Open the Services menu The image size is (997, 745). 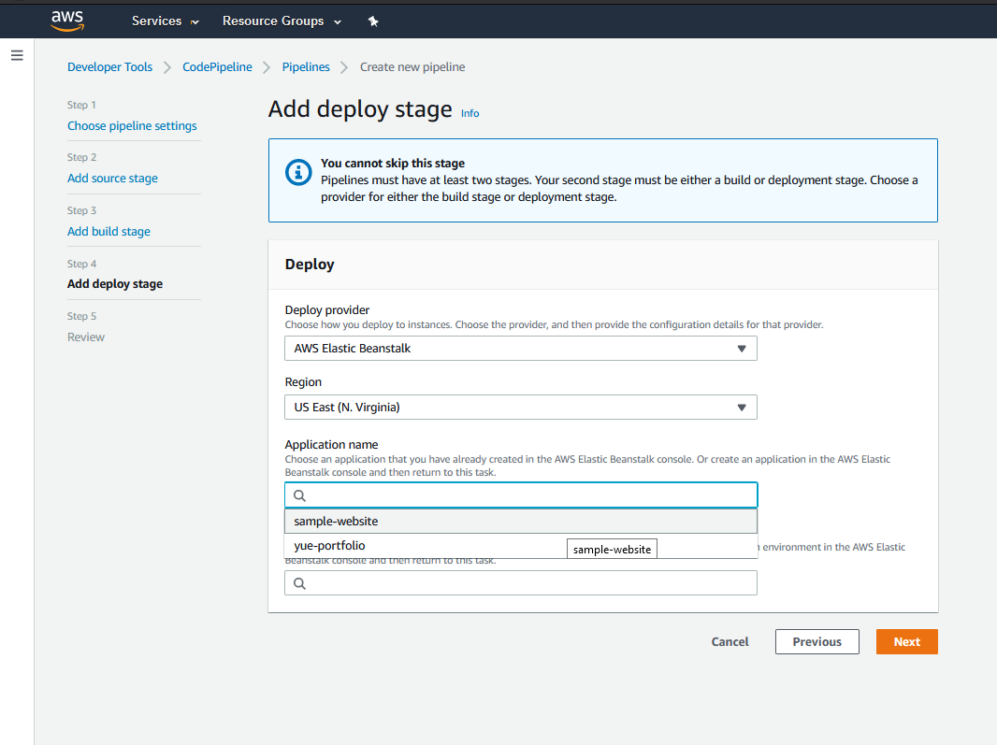pos(166,21)
